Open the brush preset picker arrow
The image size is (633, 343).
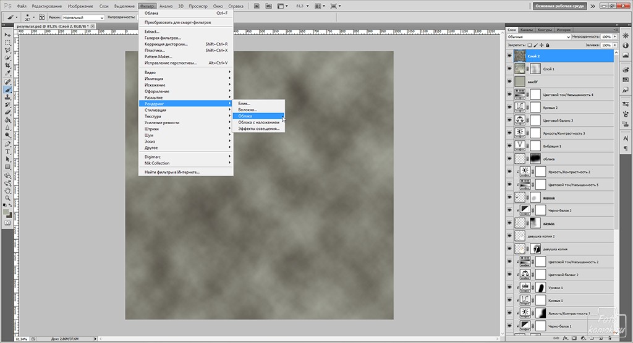pyautogui.click(x=33, y=17)
